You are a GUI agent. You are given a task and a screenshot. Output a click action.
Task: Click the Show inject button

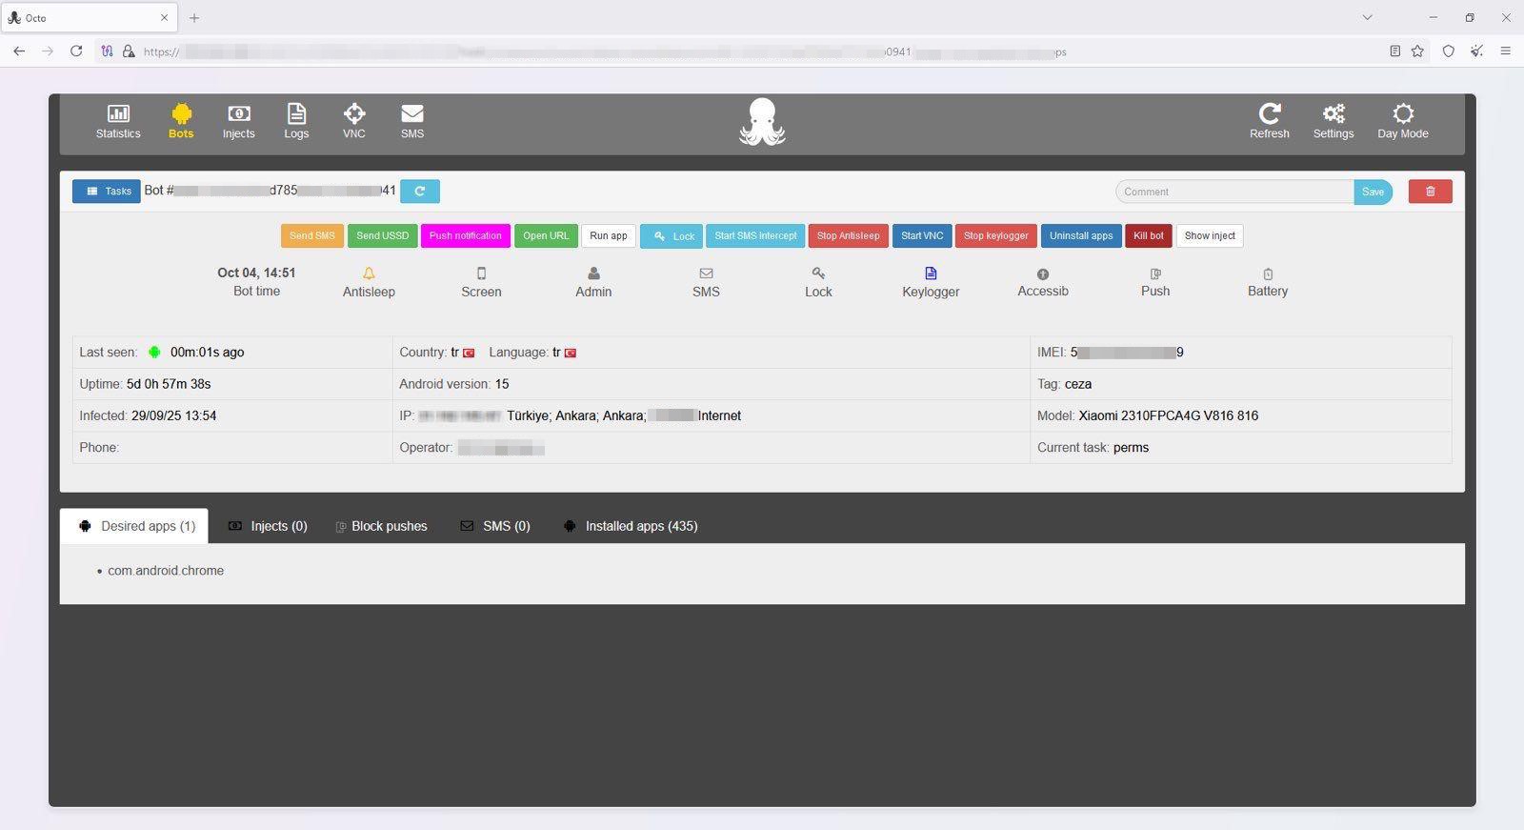[1209, 236]
